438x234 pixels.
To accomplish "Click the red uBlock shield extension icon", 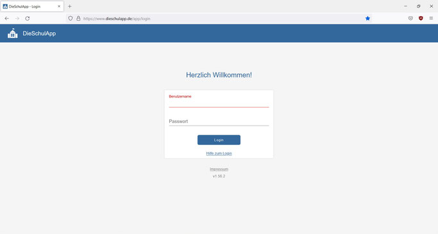I will click(421, 19).
